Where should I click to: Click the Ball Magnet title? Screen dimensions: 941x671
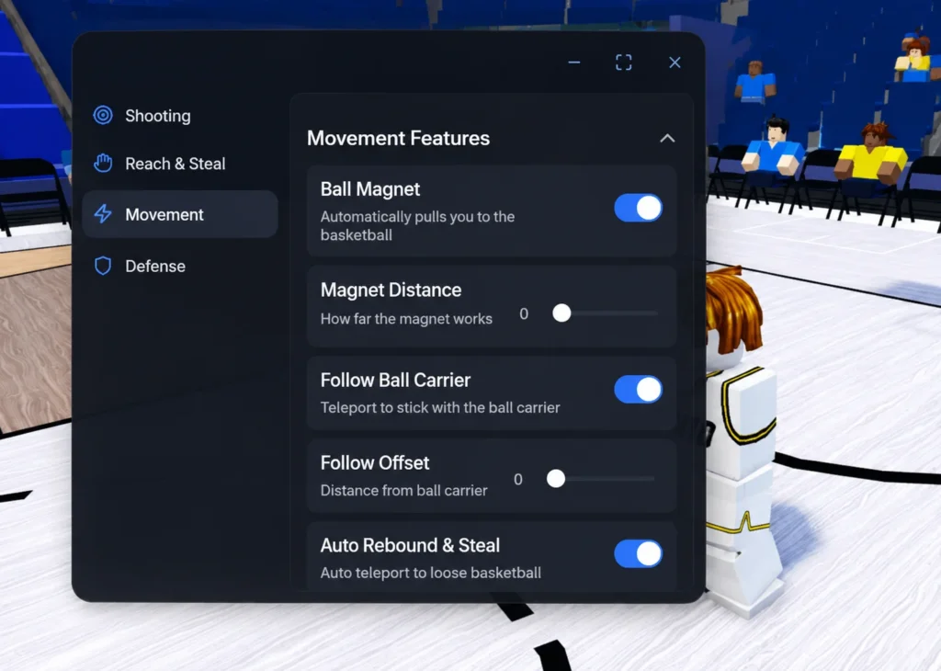[x=369, y=189]
